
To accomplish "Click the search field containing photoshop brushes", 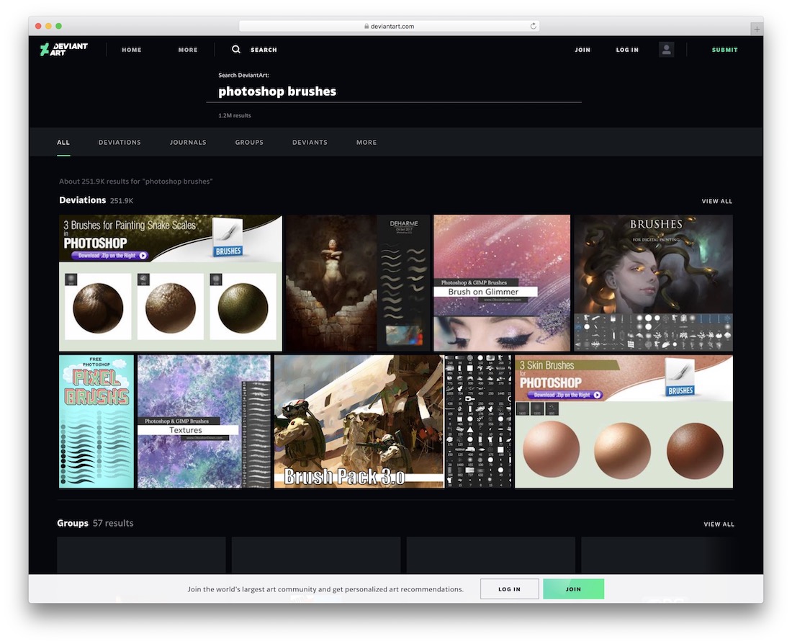I will point(394,91).
